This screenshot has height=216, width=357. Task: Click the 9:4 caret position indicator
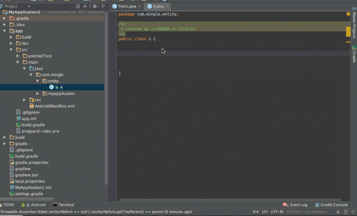(255, 211)
